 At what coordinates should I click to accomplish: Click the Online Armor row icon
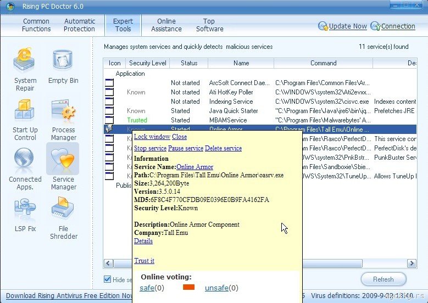click(x=109, y=129)
